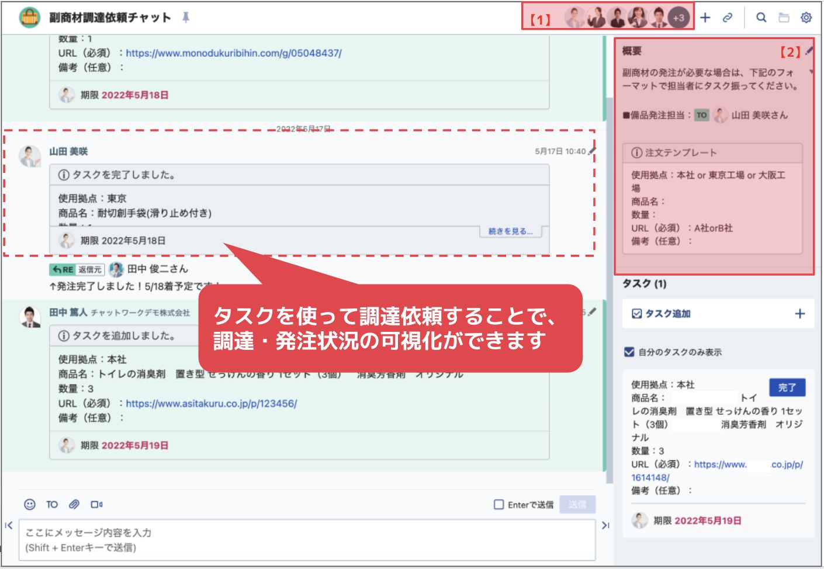This screenshot has height=569, width=824.
Task: Open 田中 篤人's profile avatar
Action: point(30,317)
